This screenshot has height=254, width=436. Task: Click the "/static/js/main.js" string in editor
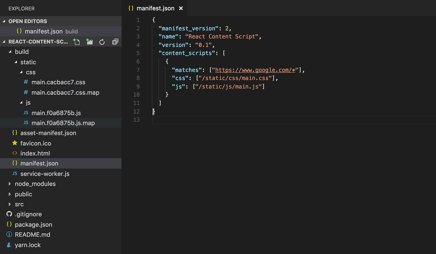(229, 86)
